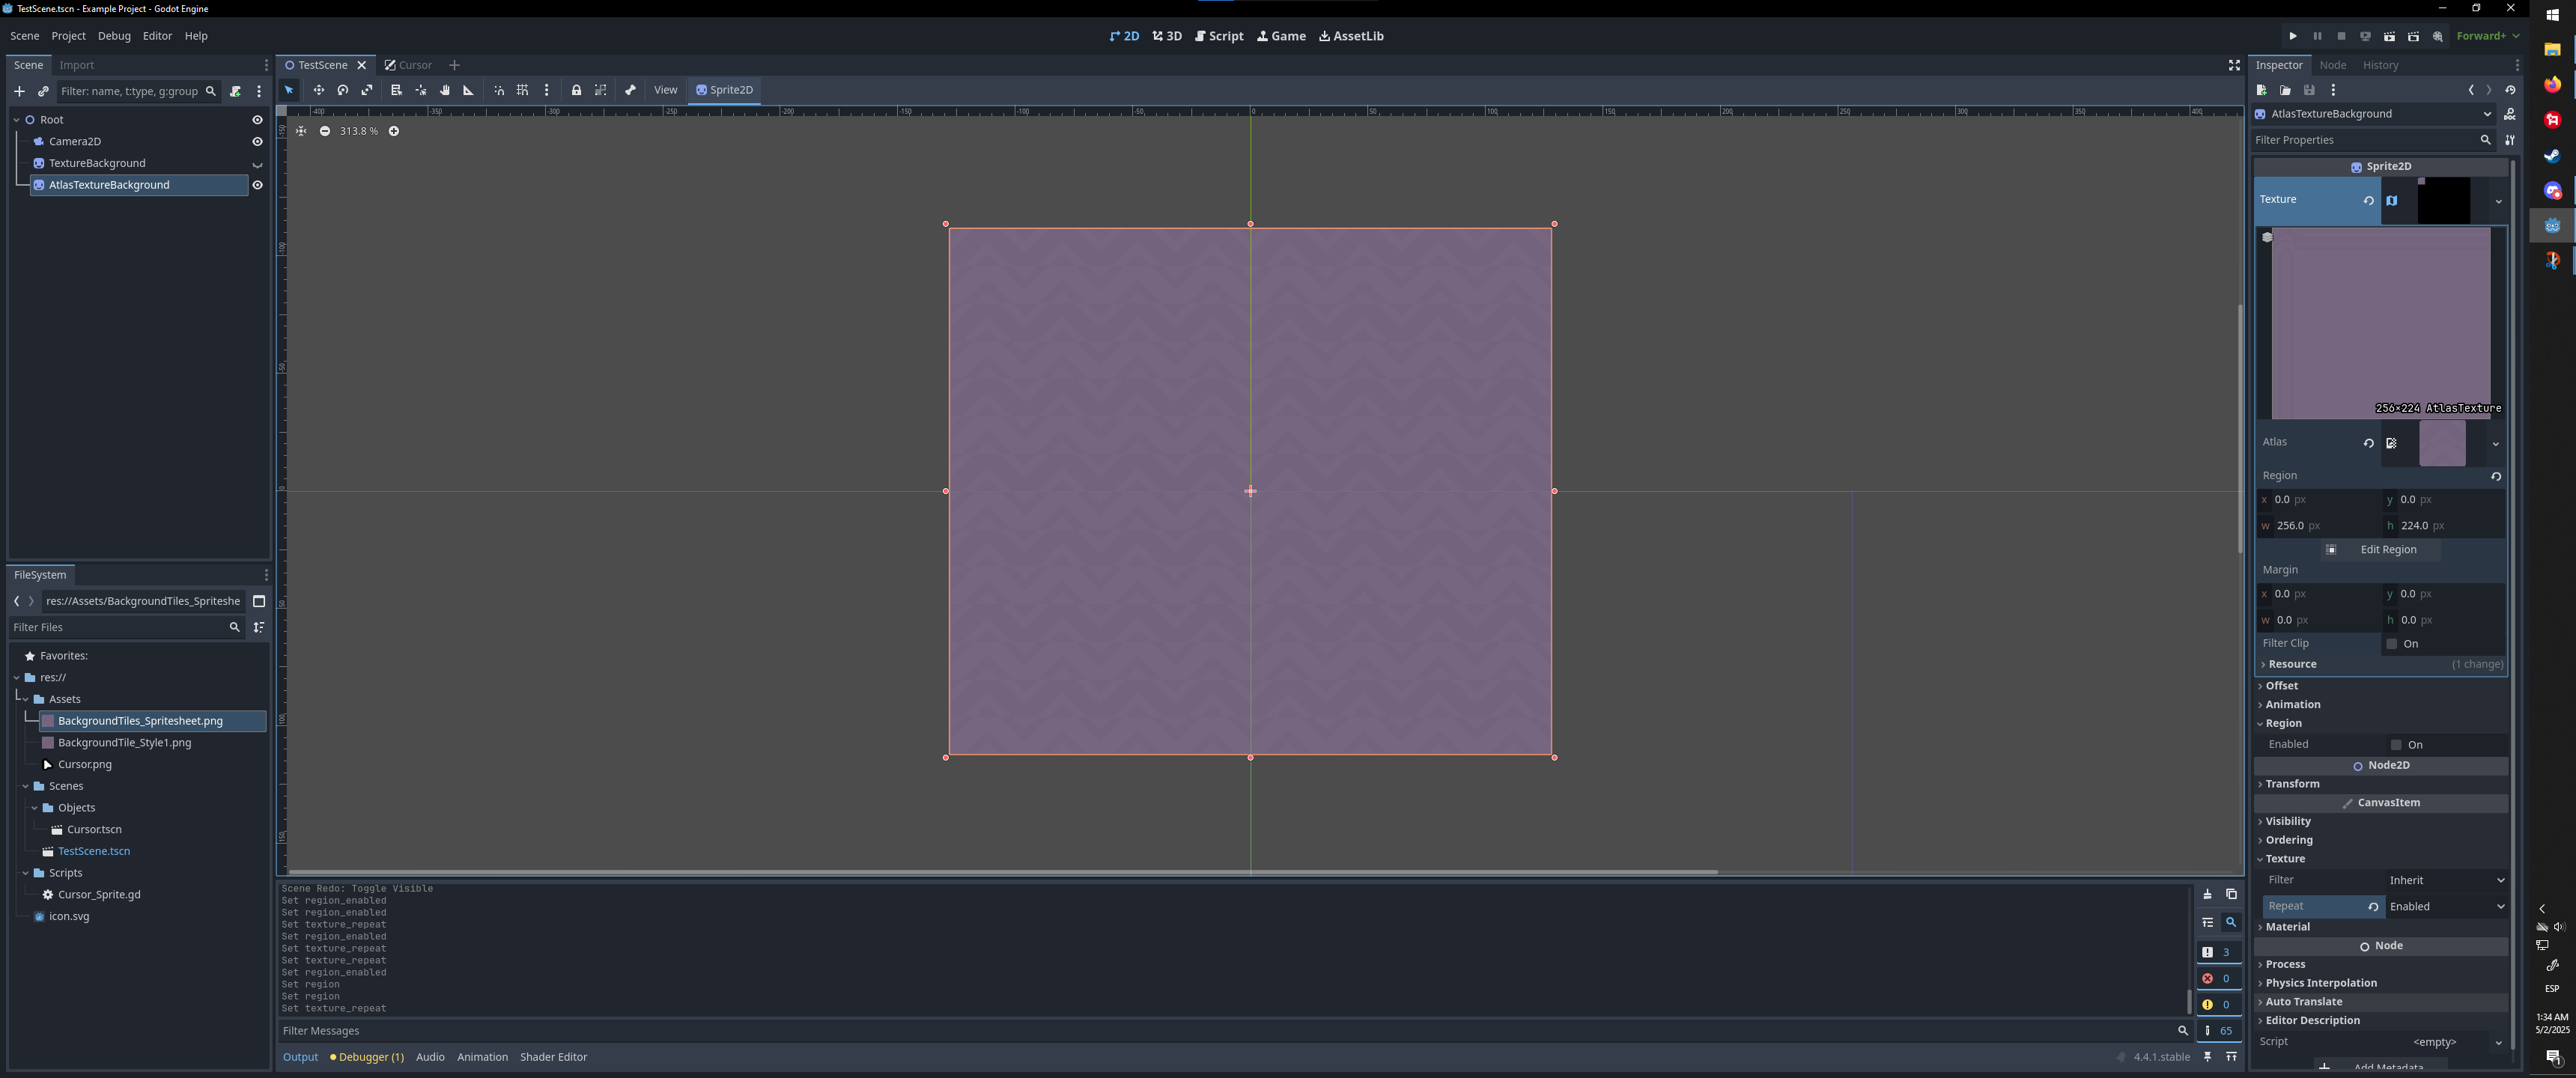Activate the Scale Mode tool
The image size is (2576, 1078).
click(x=367, y=90)
